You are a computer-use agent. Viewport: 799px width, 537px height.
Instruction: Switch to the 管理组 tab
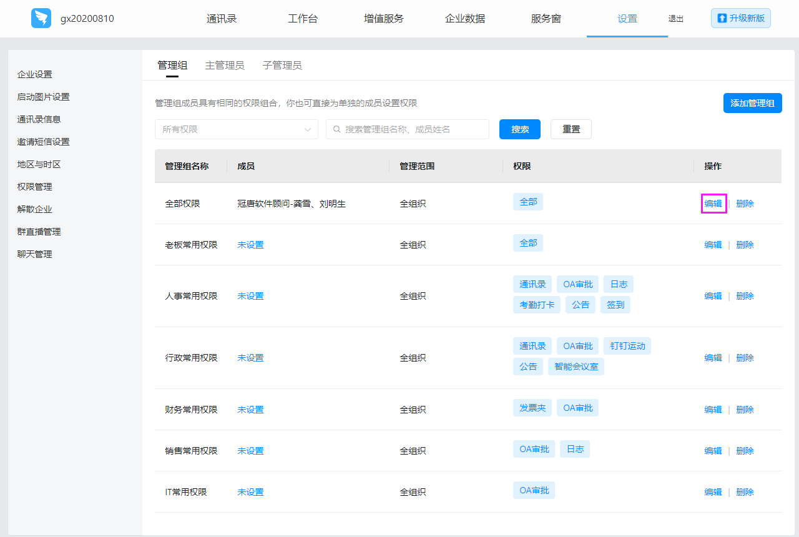coord(172,65)
